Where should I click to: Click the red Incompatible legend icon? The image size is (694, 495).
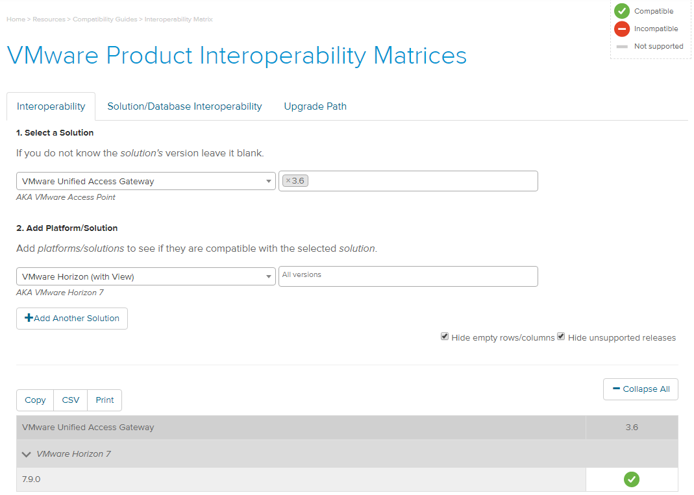(622, 29)
